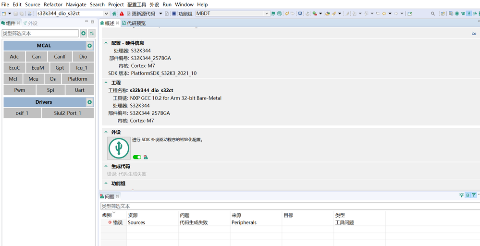Image resolution: width=480 pixels, height=246 pixels.
Task: Click the yellow undo arrow icon
Action: pyautogui.click(x=287, y=13)
